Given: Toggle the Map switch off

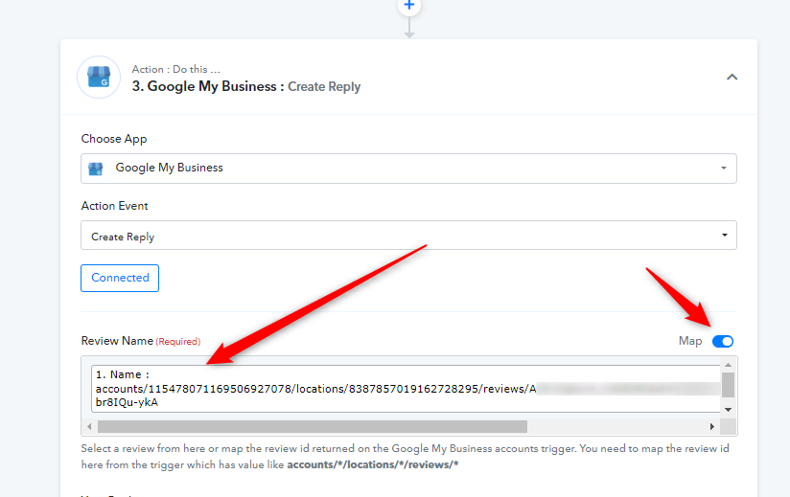Looking at the screenshot, I should [723, 341].
